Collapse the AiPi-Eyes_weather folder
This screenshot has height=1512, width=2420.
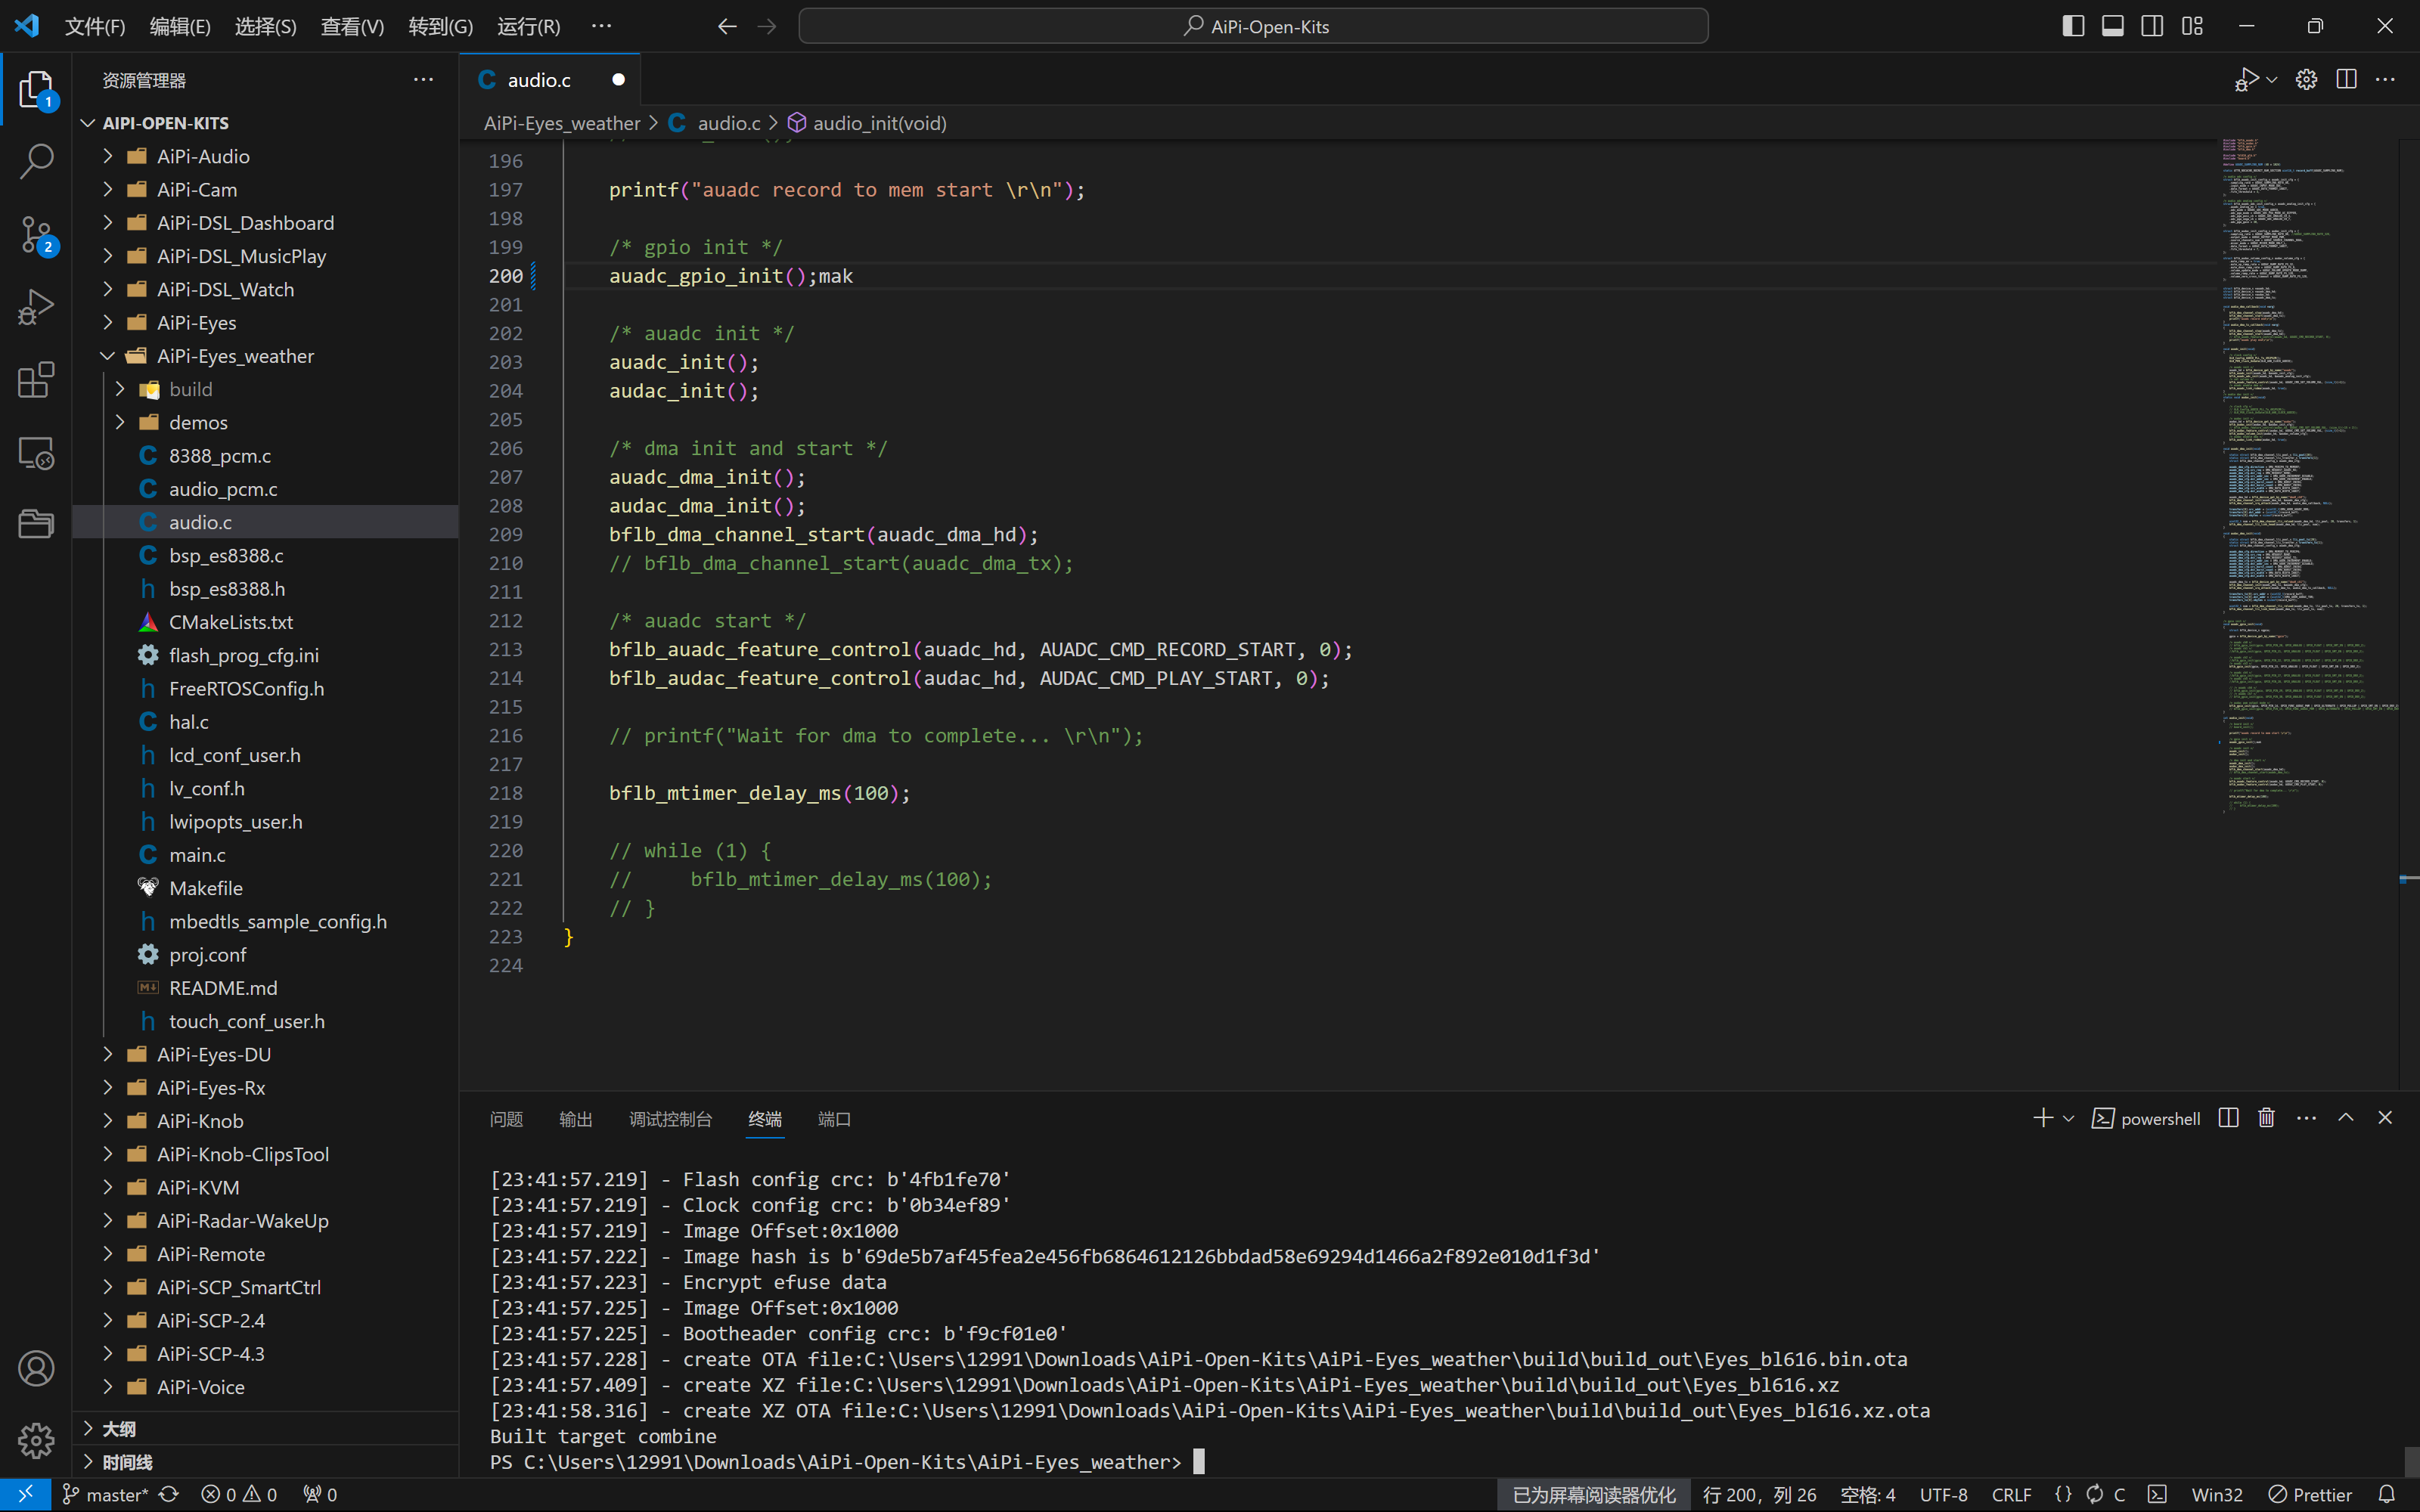[108, 356]
